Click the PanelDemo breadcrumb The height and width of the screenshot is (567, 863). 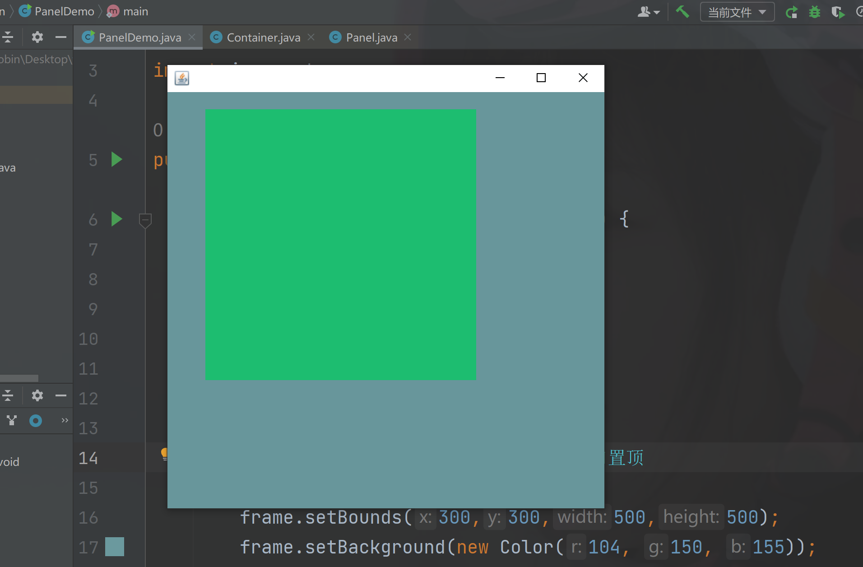[x=56, y=11]
